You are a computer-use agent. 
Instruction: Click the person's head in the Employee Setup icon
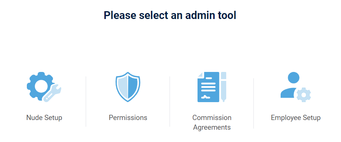[294, 78]
